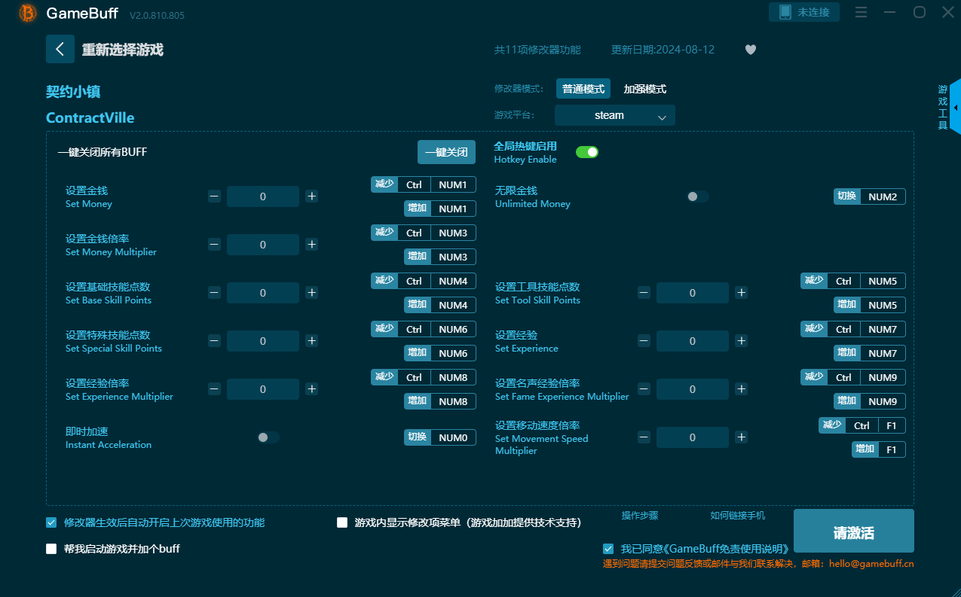Decrease Set Money Multiplier with minus
961x597 pixels.
[x=214, y=245]
